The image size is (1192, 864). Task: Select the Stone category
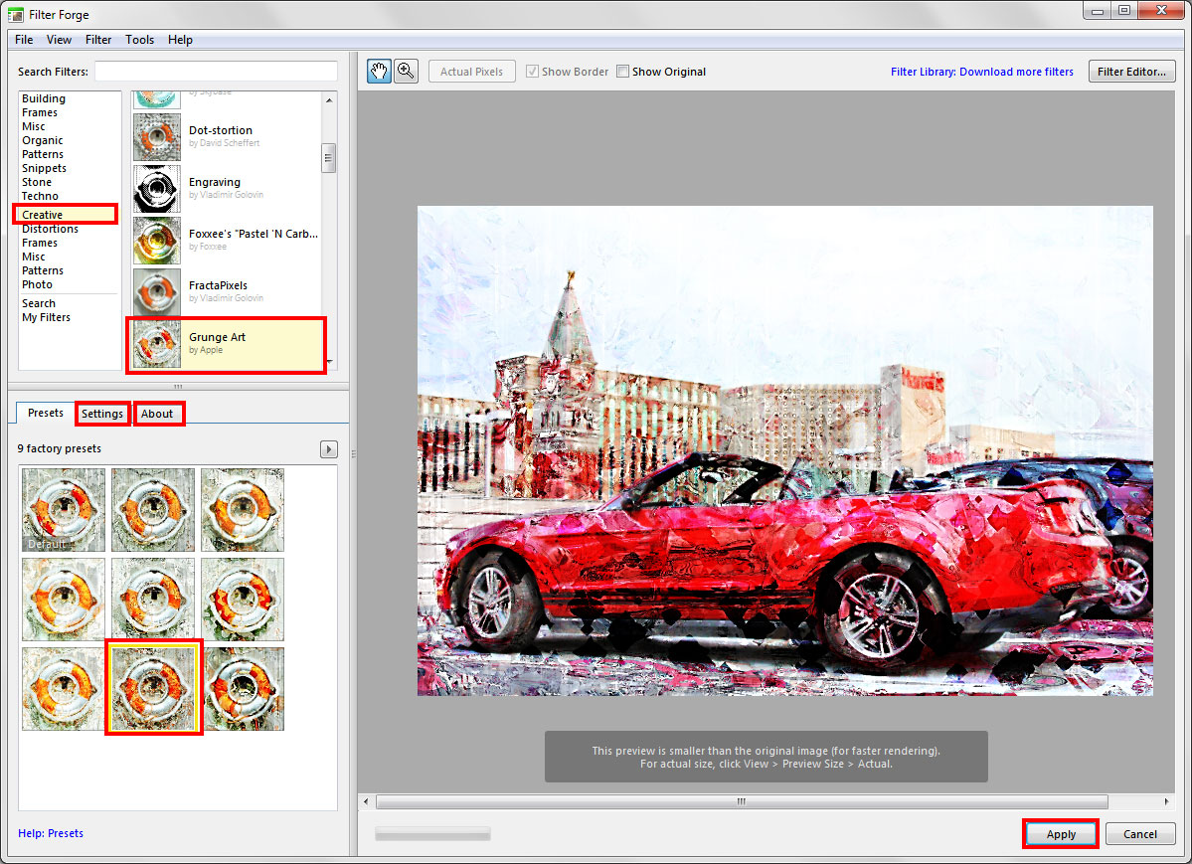[37, 183]
